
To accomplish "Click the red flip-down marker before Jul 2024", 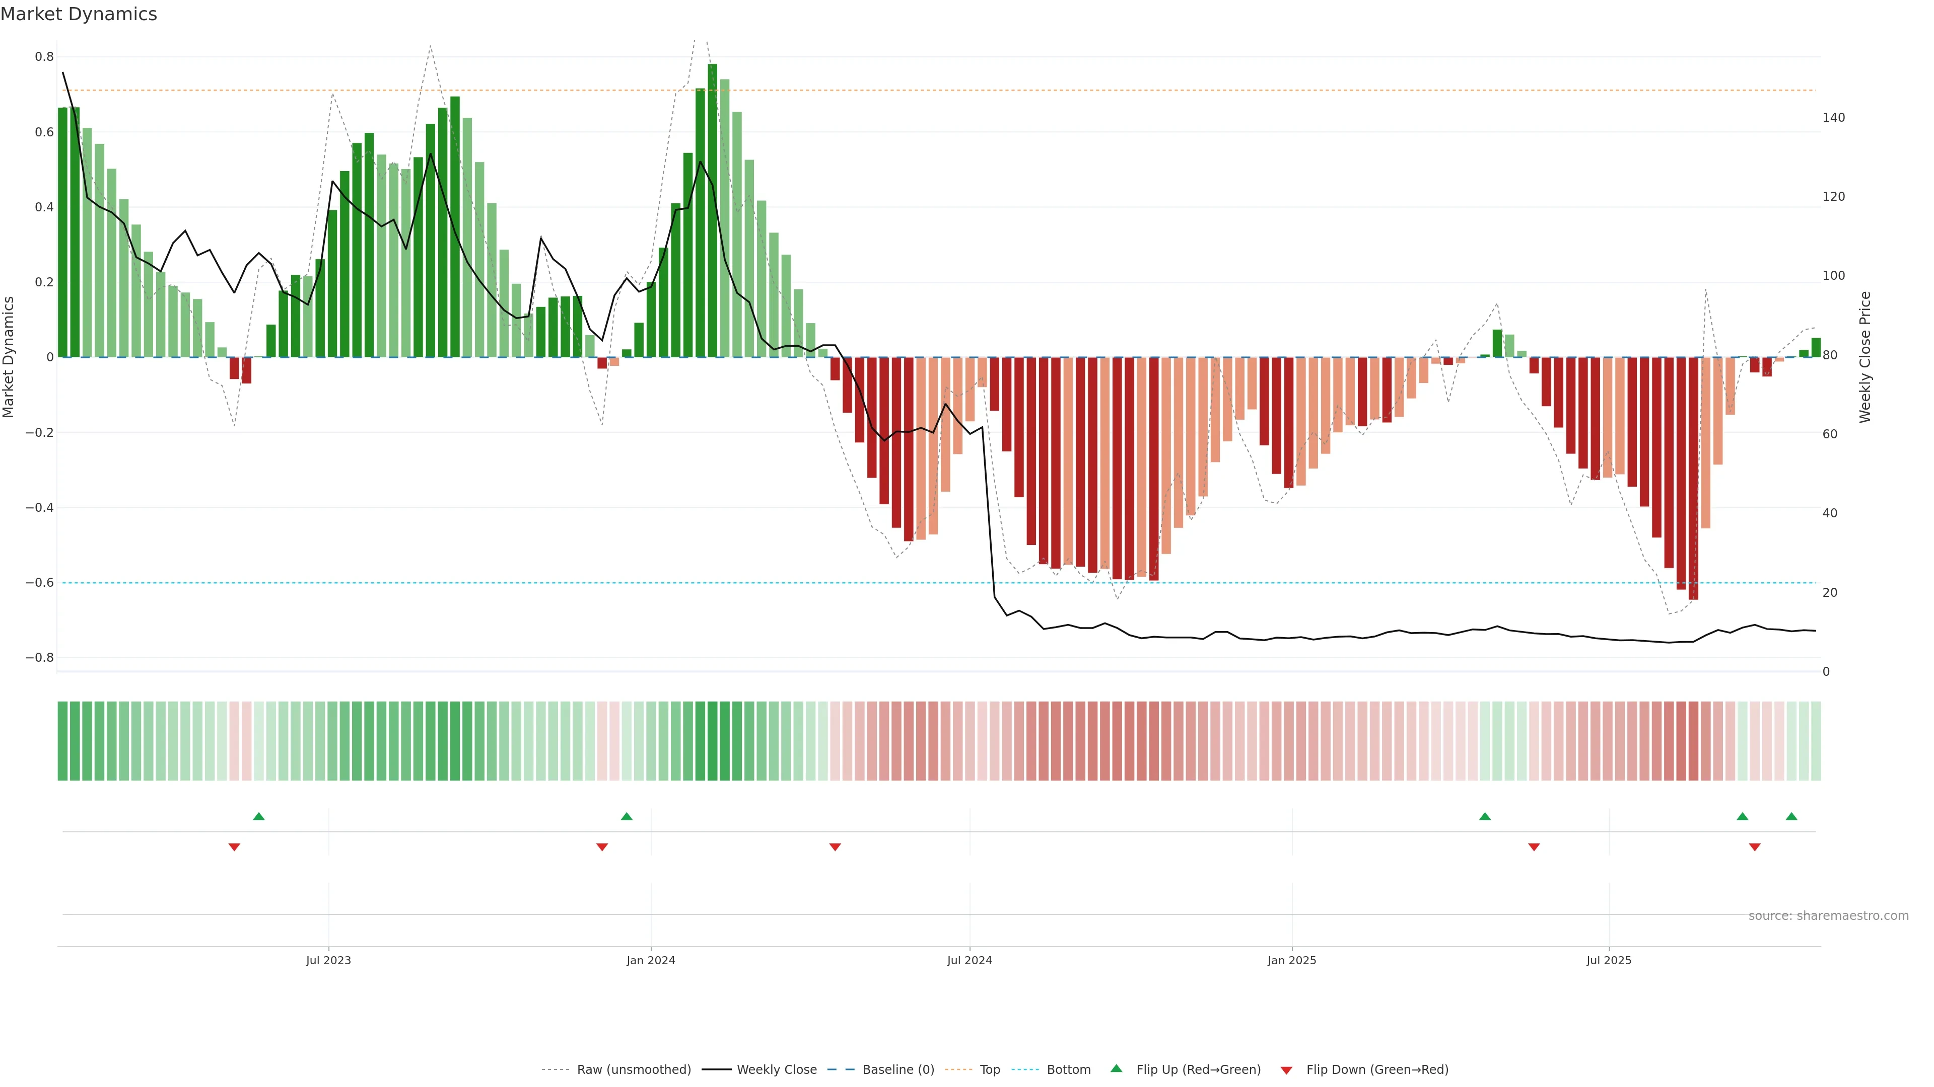I will [x=835, y=847].
